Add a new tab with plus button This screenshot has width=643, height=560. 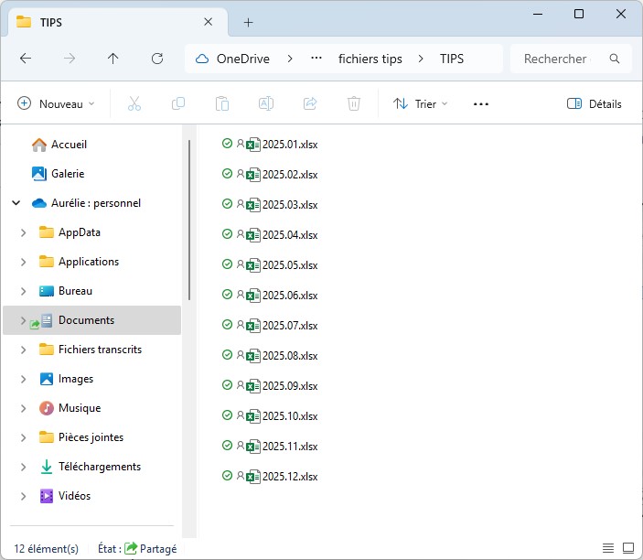point(248,22)
